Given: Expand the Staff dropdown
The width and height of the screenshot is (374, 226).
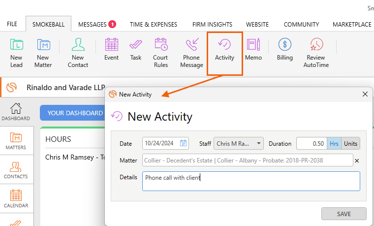Looking at the screenshot, I should [x=259, y=143].
